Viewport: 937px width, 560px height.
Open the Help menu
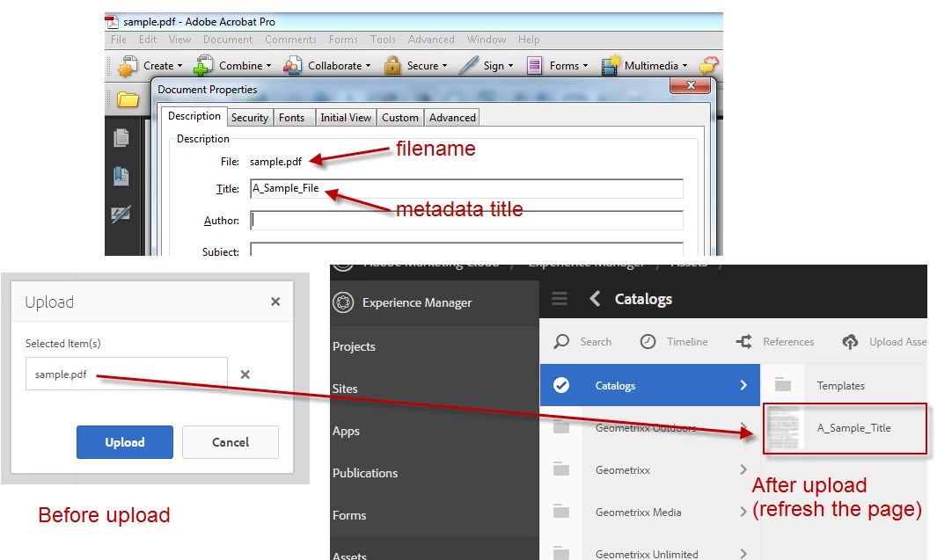click(x=529, y=40)
